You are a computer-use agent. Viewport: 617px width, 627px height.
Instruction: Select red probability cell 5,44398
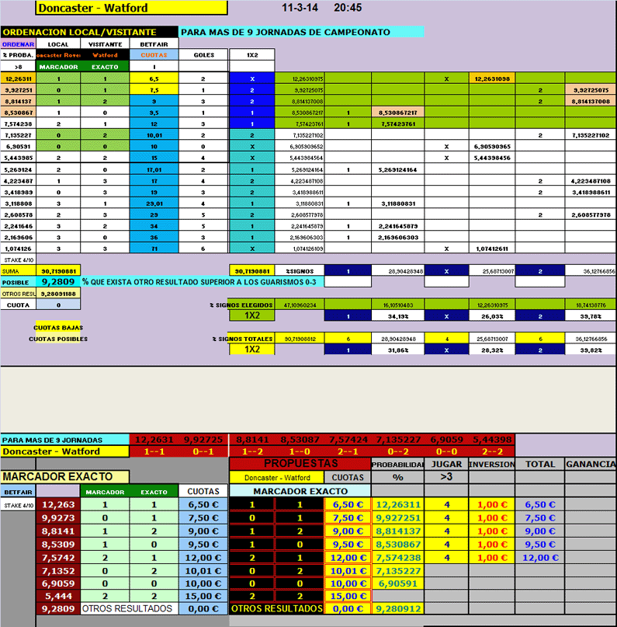[492, 440]
